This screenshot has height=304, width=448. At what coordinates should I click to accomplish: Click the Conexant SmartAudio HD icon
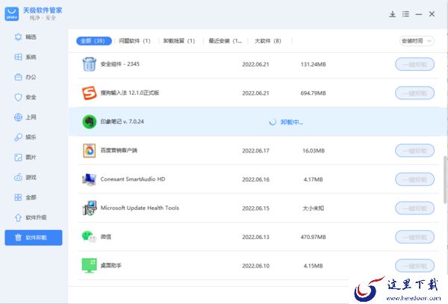tap(89, 179)
